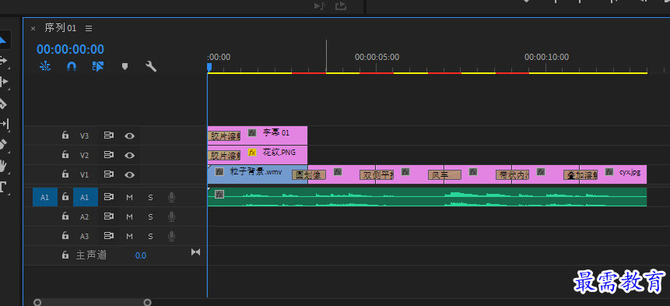Click the fx badge on 字幕 01 clip
The height and width of the screenshot is (306, 670).
[x=252, y=133]
